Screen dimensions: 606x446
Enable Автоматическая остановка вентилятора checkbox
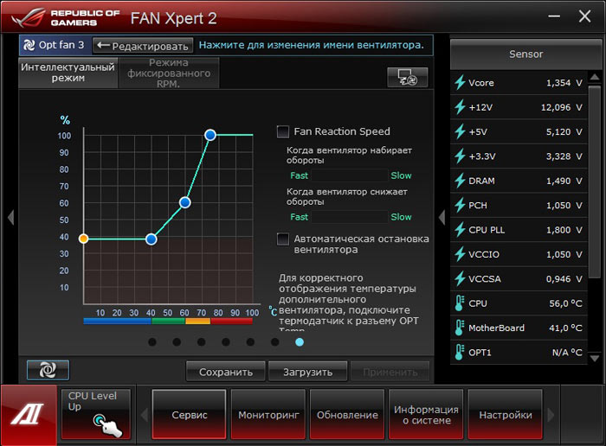click(283, 239)
